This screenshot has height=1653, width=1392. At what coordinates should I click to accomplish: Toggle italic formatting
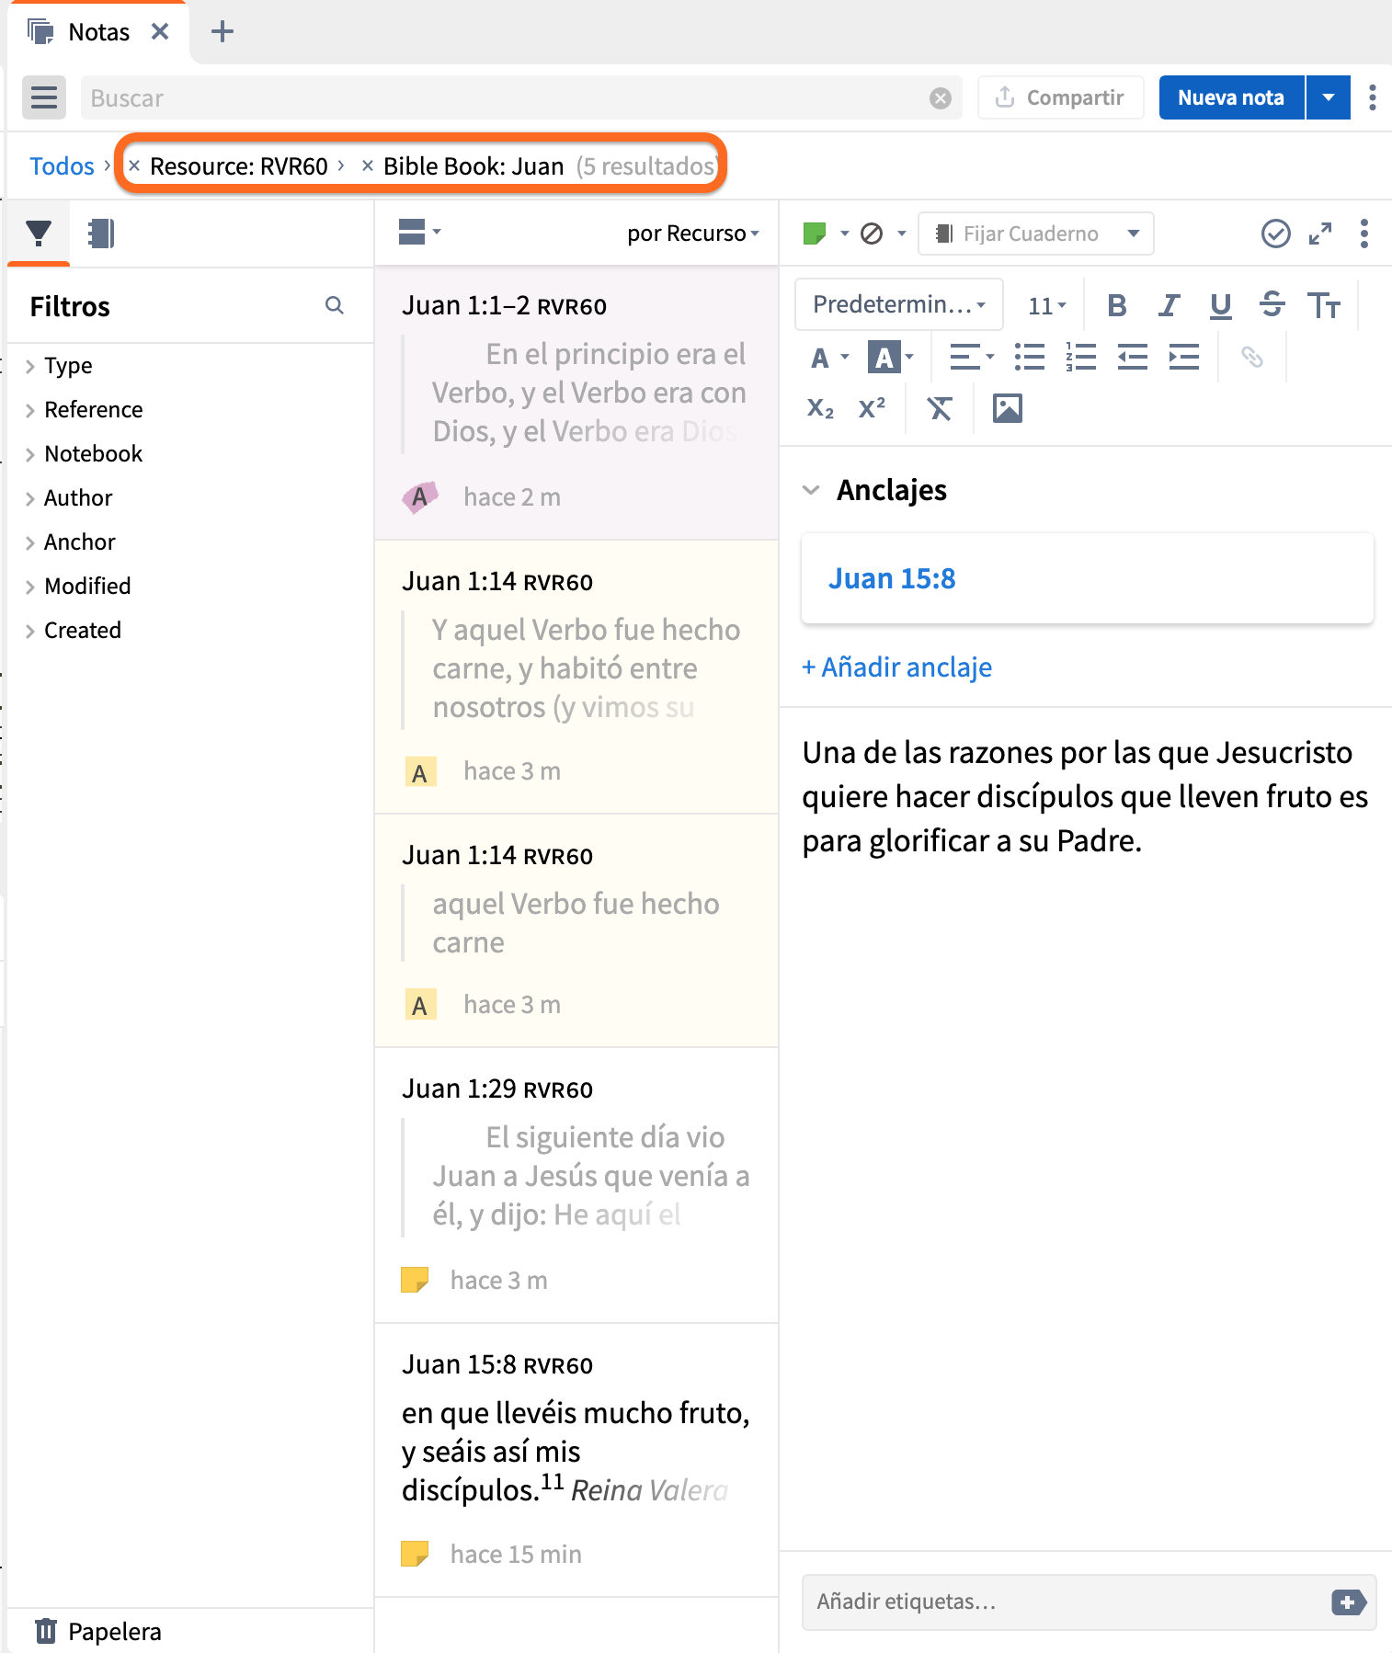click(1169, 305)
